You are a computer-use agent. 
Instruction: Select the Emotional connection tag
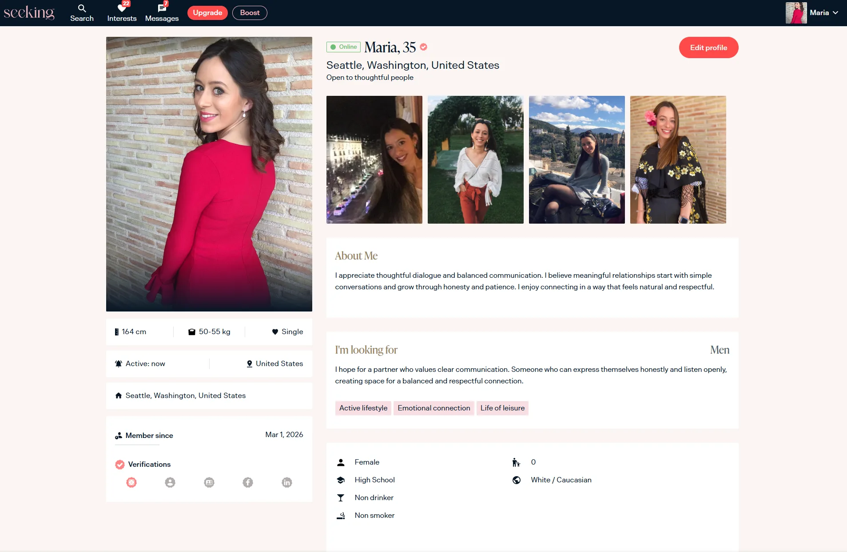(x=433, y=408)
